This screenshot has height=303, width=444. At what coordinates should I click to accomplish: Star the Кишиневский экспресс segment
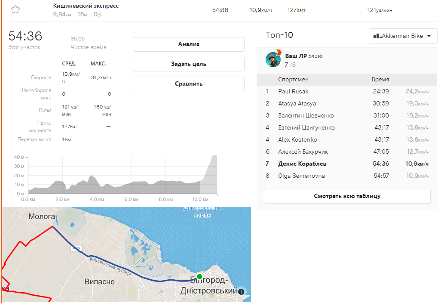15,9
